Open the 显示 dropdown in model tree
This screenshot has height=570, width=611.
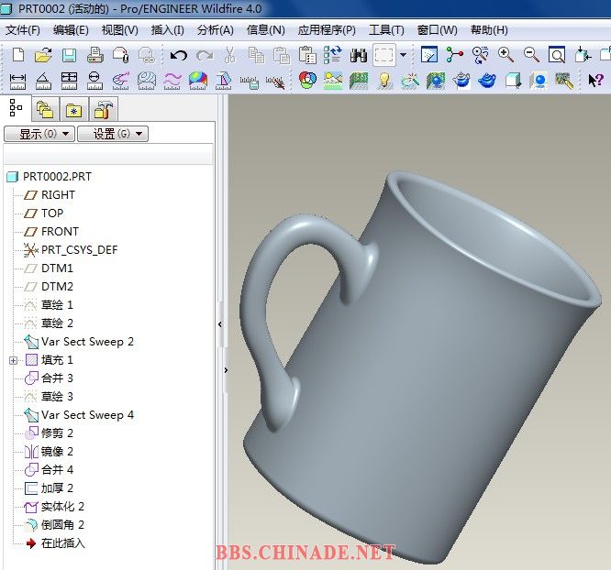[38, 134]
